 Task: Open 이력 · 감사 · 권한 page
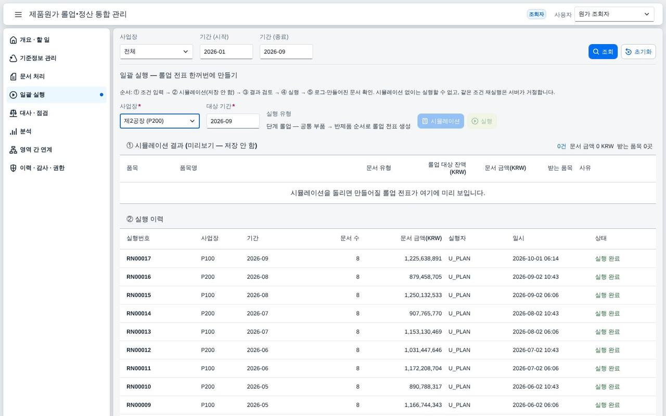tap(57, 168)
